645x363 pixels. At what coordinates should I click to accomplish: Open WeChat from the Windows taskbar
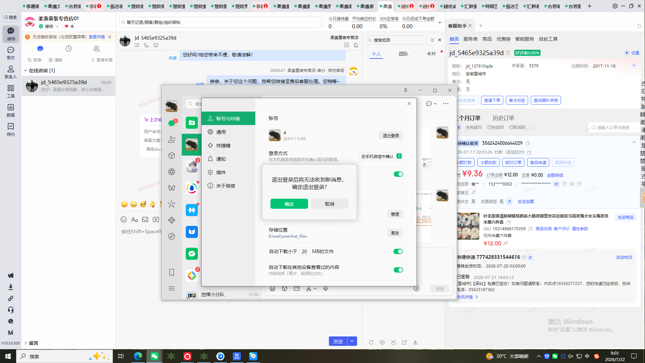pyautogui.click(x=155, y=356)
